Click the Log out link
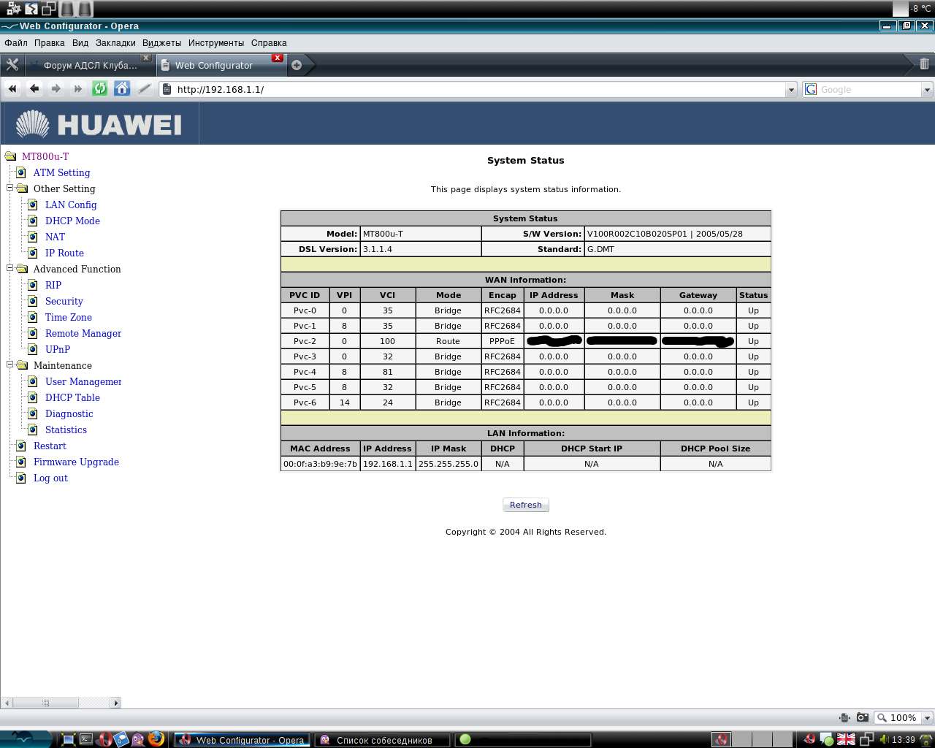935x748 pixels. (x=50, y=478)
